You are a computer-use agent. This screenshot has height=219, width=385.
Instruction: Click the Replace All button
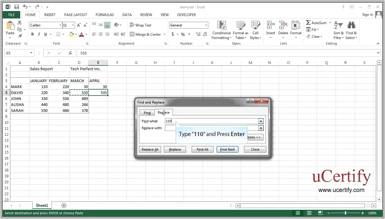click(150, 149)
